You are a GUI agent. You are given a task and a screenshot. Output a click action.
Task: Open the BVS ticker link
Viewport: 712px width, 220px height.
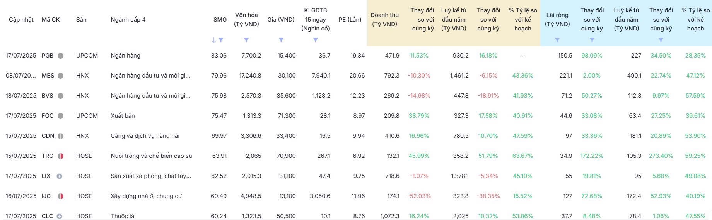coord(48,96)
